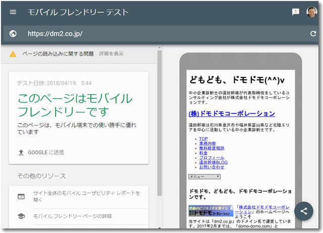Open the メニュー dropdown in the preview
The height and width of the screenshot is (233, 323).
click(x=204, y=177)
